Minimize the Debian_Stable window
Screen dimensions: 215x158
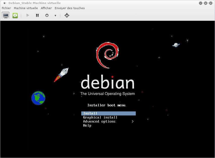click(x=200, y=3)
